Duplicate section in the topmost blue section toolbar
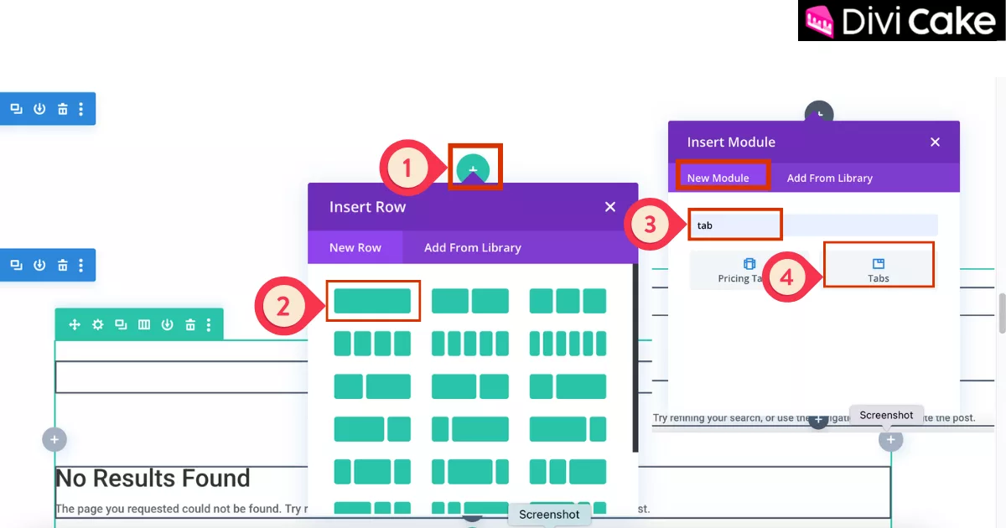The width and height of the screenshot is (1006, 528). [x=16, y=109]
